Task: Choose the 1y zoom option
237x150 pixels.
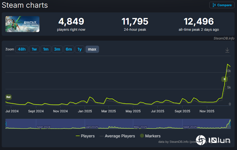Action: [79, 49]
